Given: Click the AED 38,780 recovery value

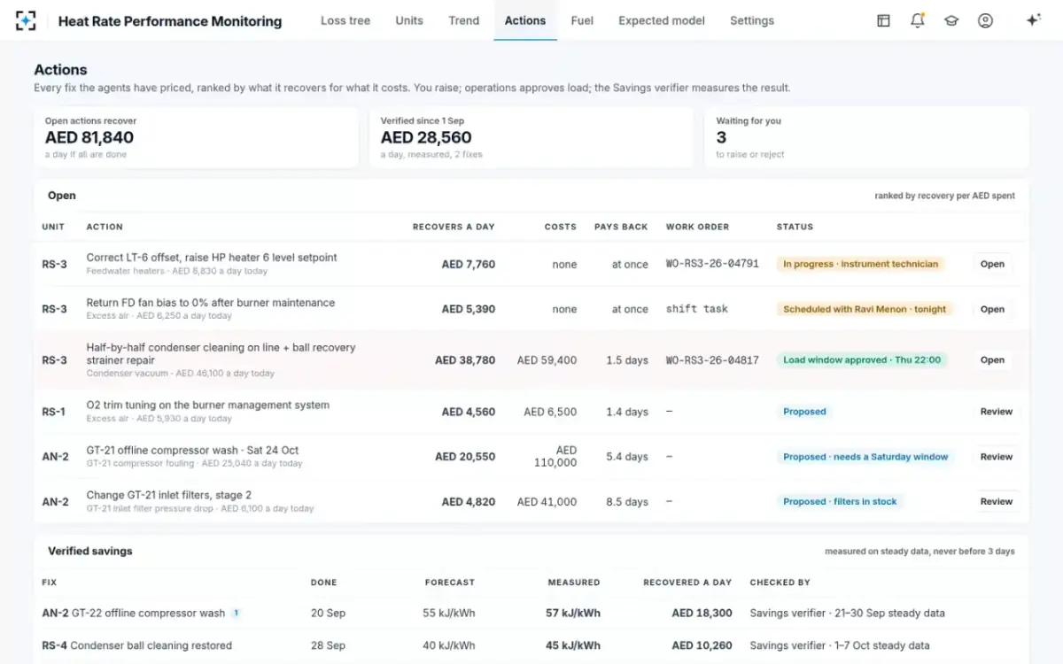Looking at the screenshot, I should (x=465, y=360).
